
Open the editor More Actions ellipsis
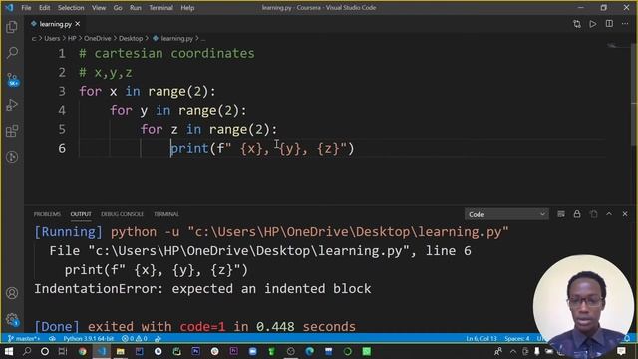625,24
